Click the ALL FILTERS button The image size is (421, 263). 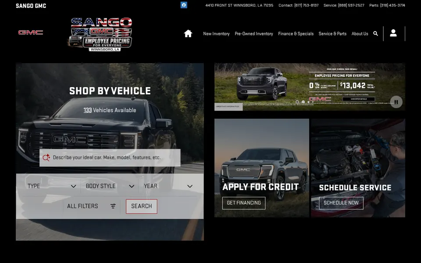(91, 206)
